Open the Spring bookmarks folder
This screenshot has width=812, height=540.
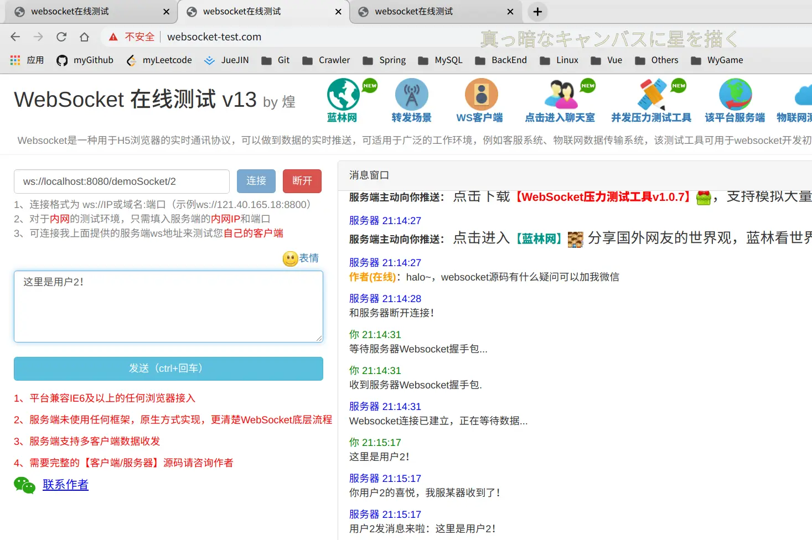[x=384, y=60]
